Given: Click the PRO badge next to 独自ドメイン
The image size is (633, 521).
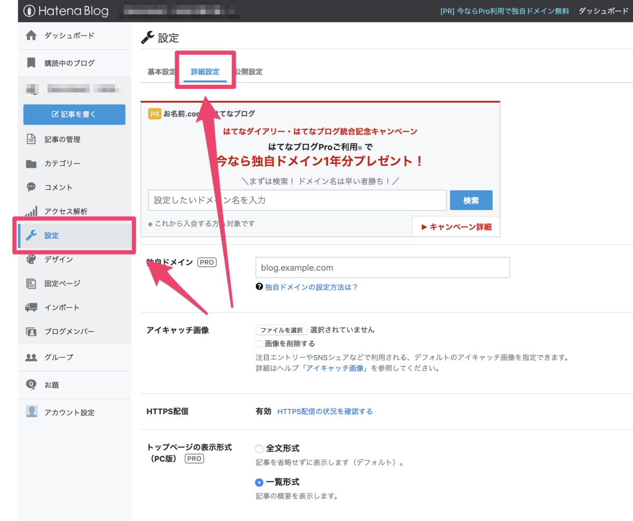Looking at the screenshot, I should coord(207,262).
